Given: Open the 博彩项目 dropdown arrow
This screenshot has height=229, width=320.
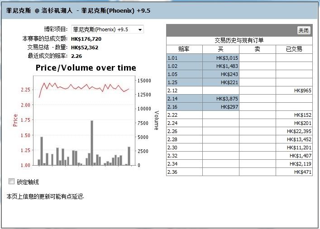Looking at the screenshot, I should tap(140, 29).
